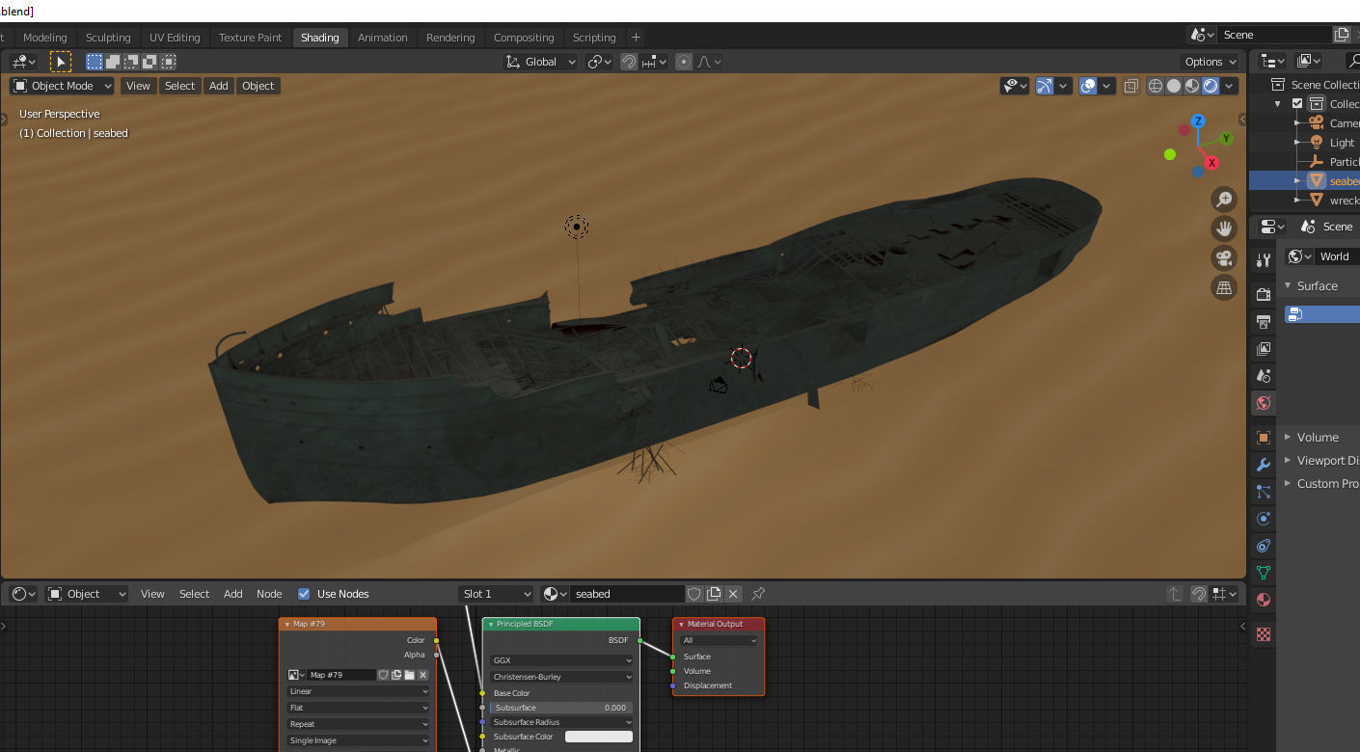
Task: Open the GGX distribution dropdown
Action: pyautogui.click(x=561, y=660)
